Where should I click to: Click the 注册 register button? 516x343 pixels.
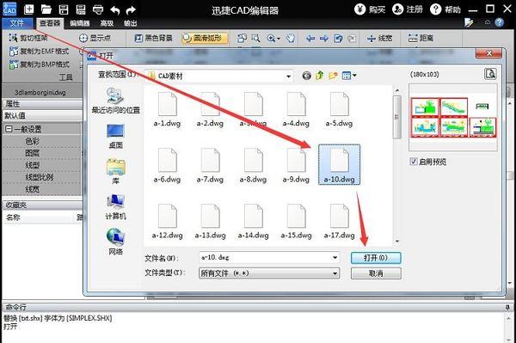pyautogui.click(x=408, y=9)
